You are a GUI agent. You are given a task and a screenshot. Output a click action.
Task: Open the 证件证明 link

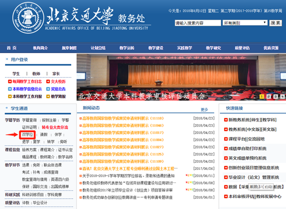click(29, 127)
